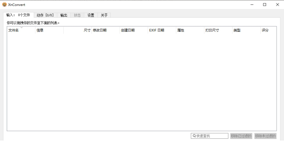This screenshot has height=146, width=284.
Task: Open the 输出 tab
Action: click(64, 15)
